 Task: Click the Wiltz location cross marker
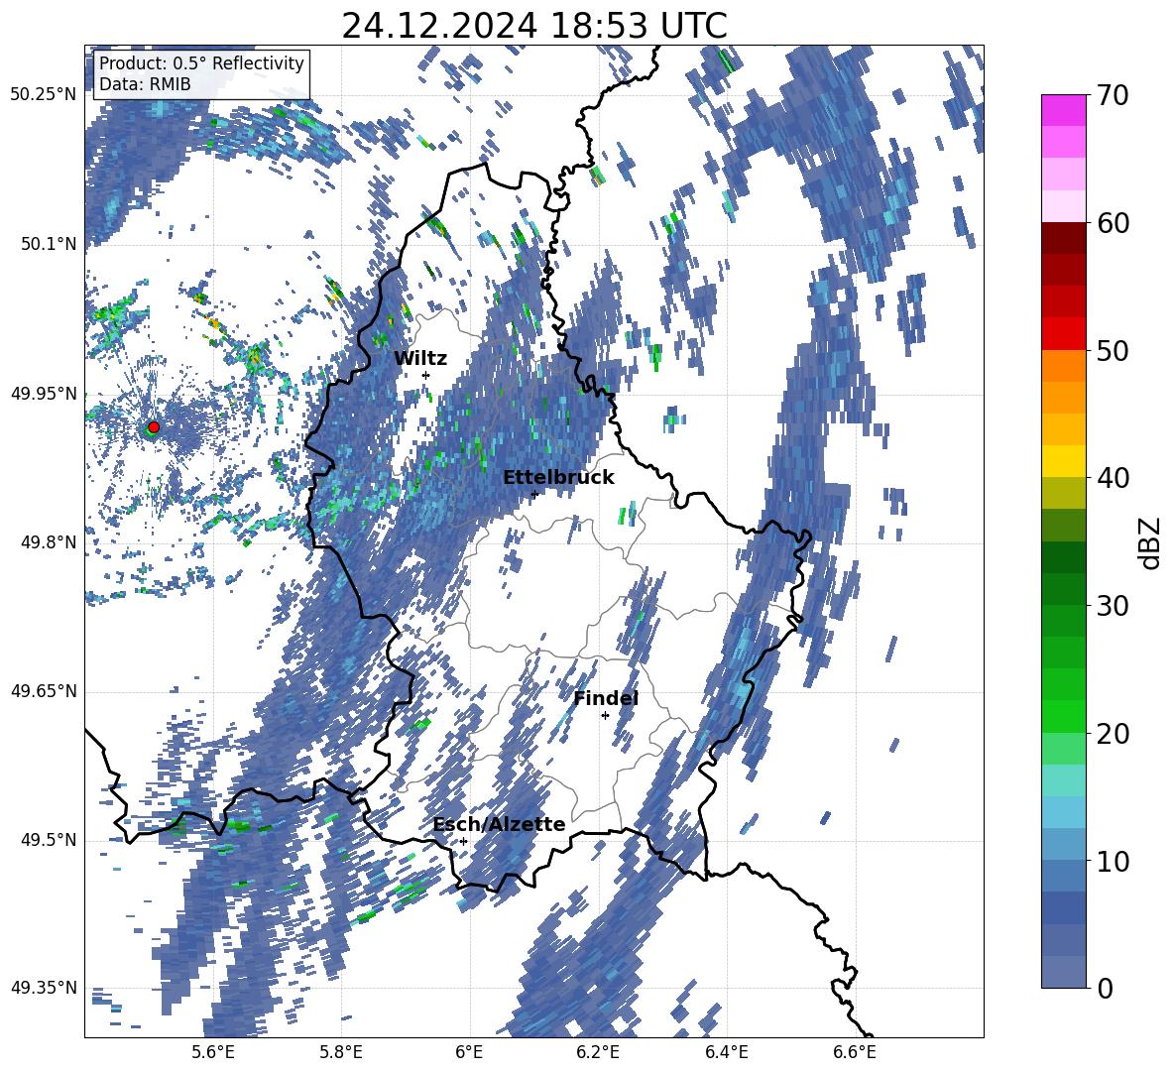click(425, 375)
